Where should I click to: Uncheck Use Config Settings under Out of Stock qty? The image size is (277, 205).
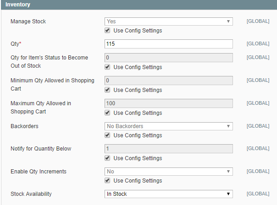[107, 67]
